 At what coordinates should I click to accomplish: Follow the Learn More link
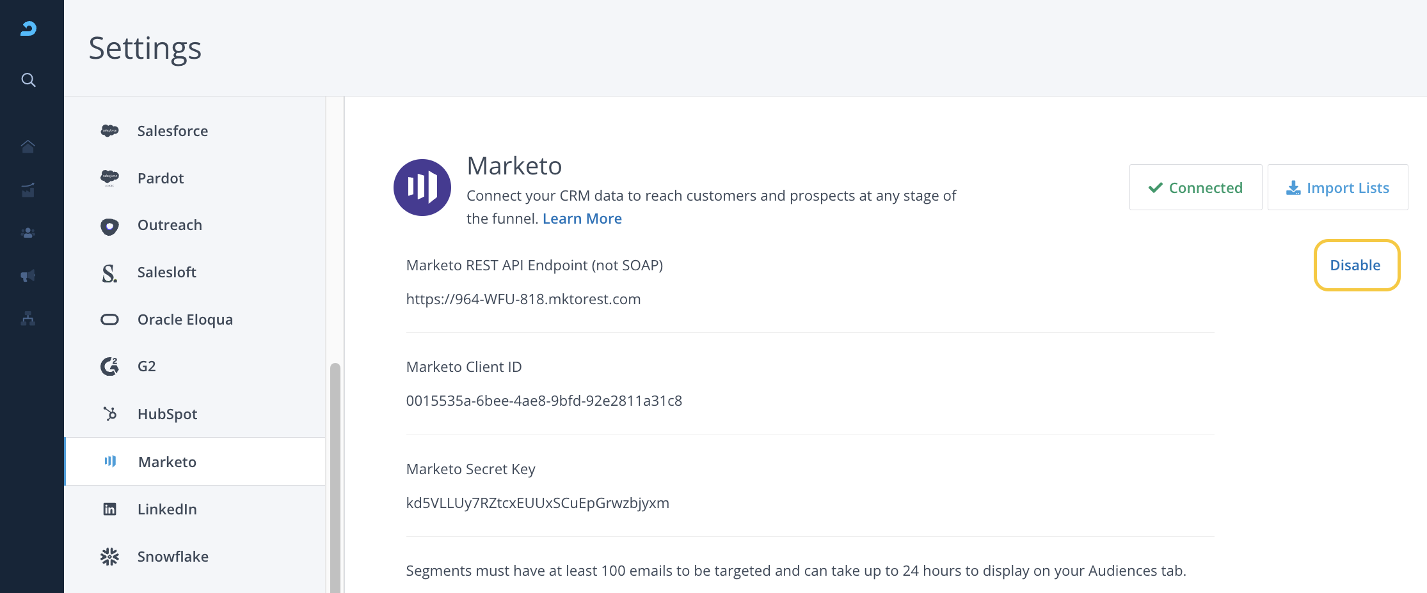coord(582,219)
